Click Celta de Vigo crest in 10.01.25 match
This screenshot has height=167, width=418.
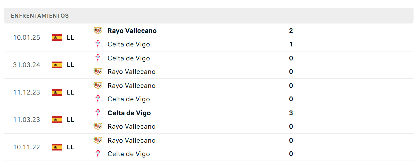(98, 44)
